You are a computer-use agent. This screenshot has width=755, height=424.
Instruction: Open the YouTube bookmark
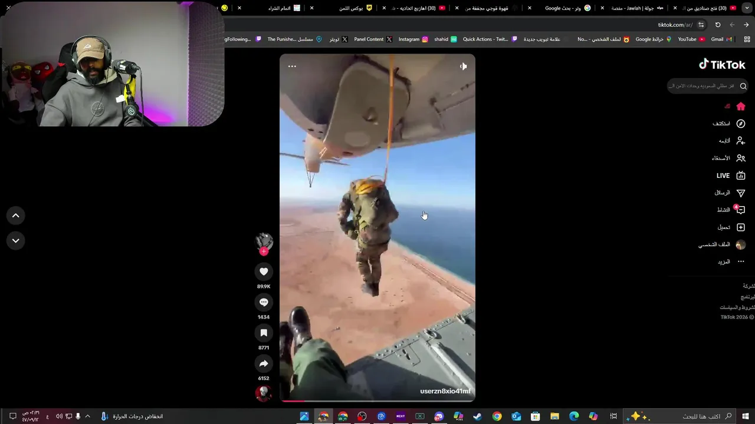click(x=691, y=39)
